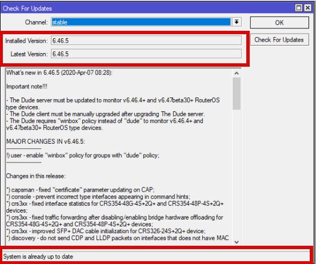
Task: Click the 'Installed Version:' label
Action: [x=27, y=41]
